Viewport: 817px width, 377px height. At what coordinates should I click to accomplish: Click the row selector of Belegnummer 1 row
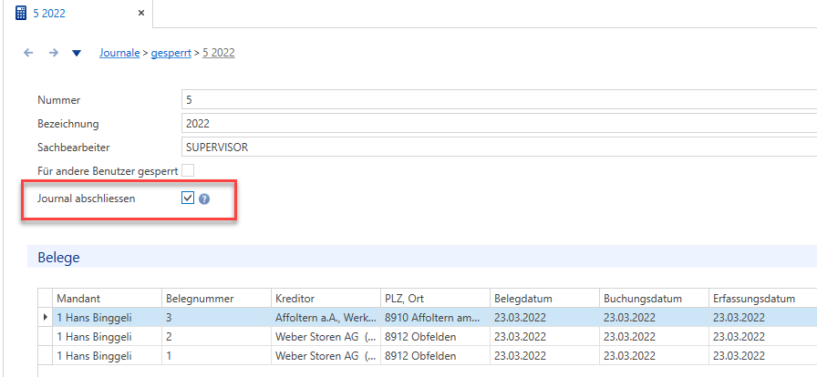coord(46,356)
